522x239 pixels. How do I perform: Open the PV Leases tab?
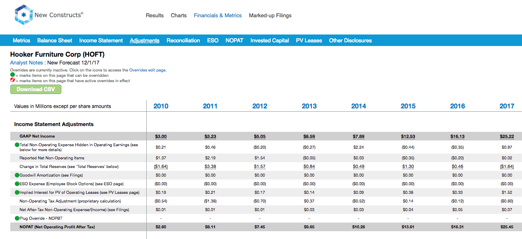[309, 40]
